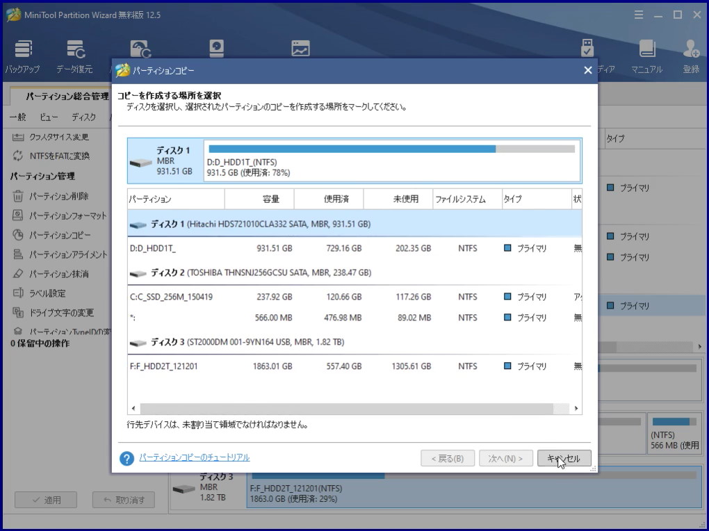This screenshot has width=709, height=531.
Task: Click ディスク 3 drive icon in main window
Action: coord(184,489)
